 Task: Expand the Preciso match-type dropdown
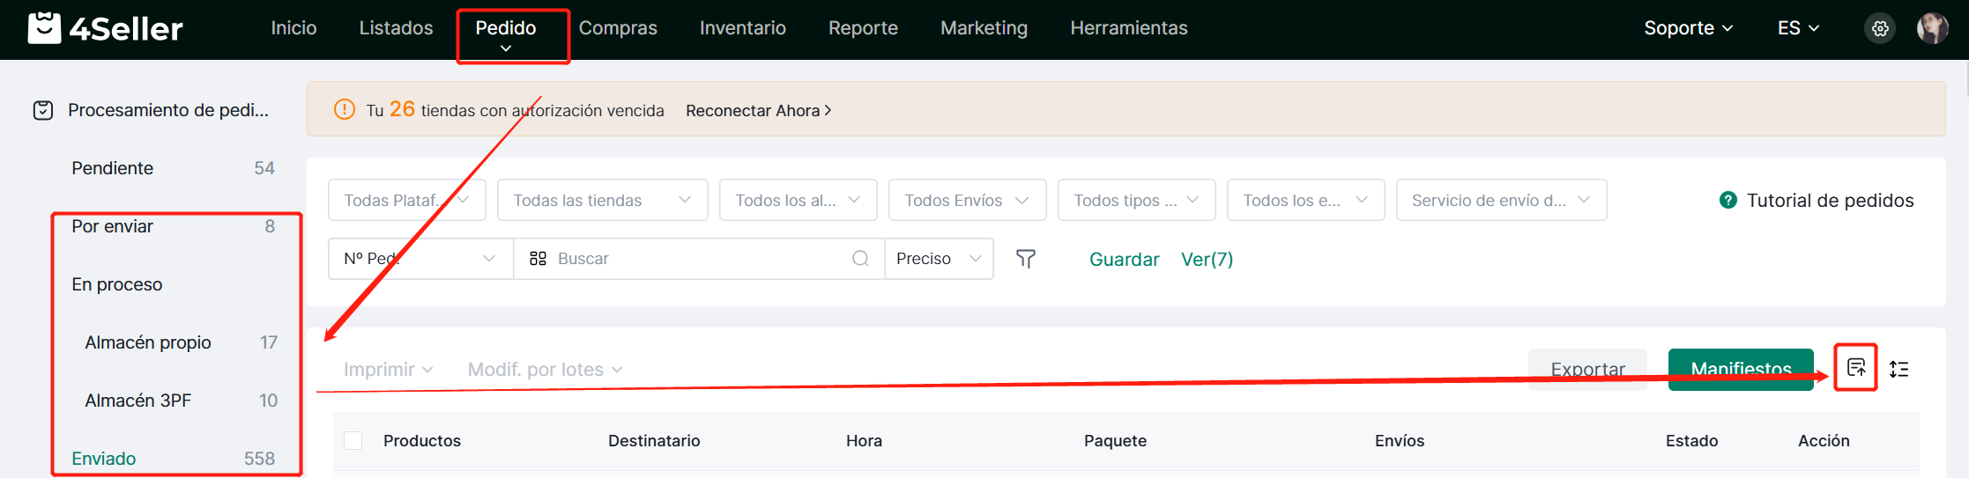coord(939,259)
